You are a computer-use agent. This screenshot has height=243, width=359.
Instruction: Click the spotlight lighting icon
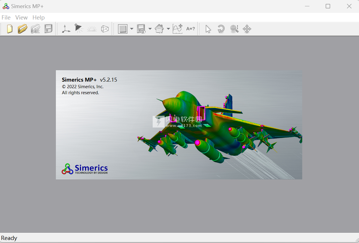79,28
